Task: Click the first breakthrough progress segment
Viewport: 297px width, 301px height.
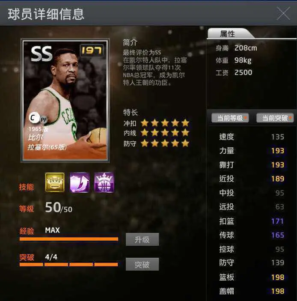Action: point(31,265)
